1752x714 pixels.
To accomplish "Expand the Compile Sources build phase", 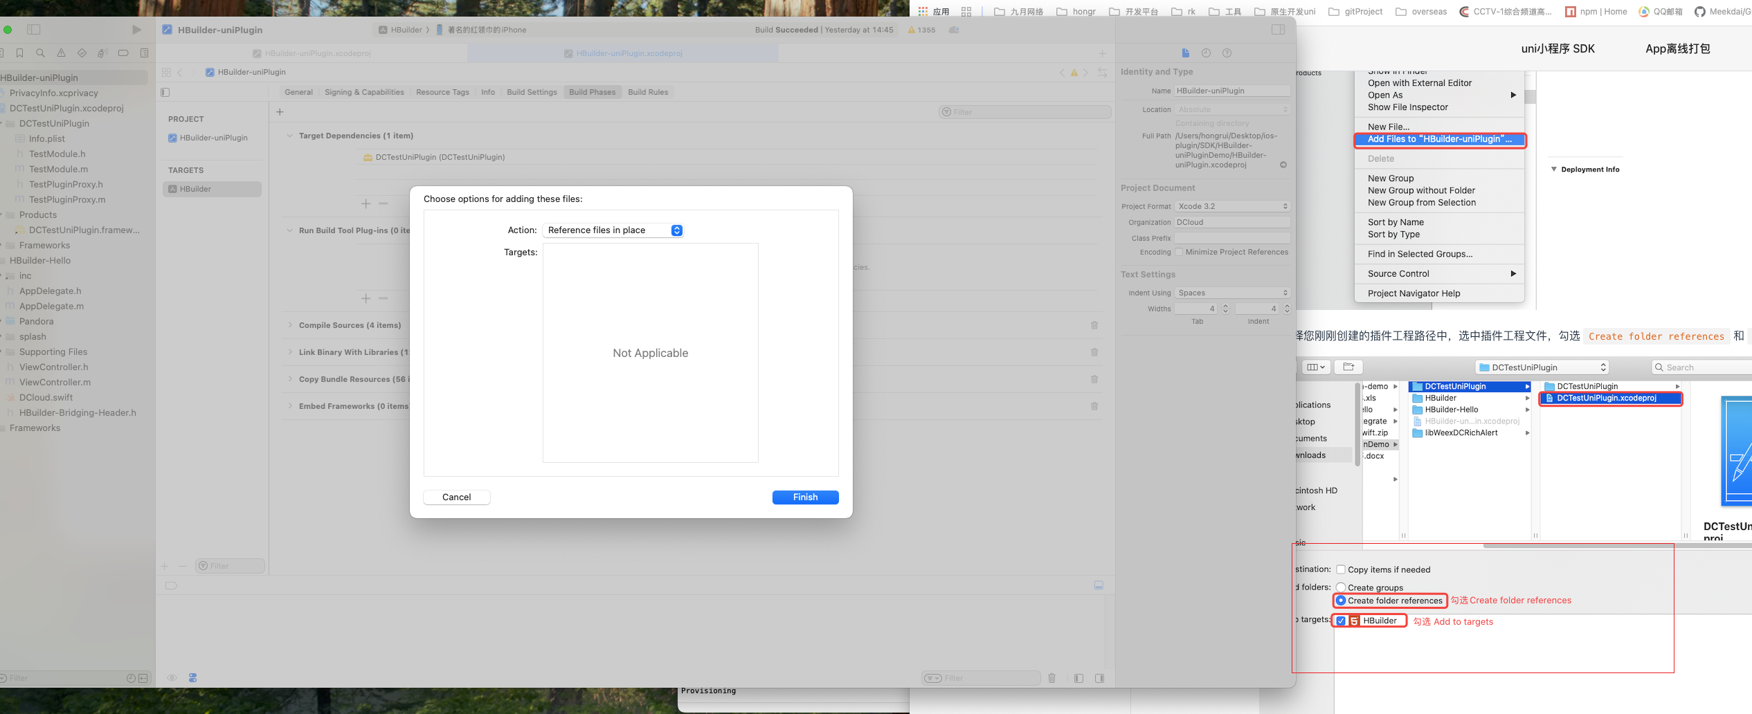I will click(x=290, y=325).
